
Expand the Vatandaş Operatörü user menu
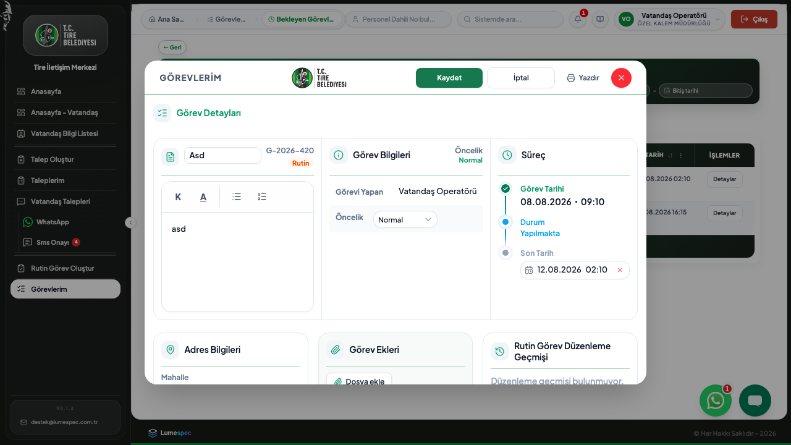point(670,19)
